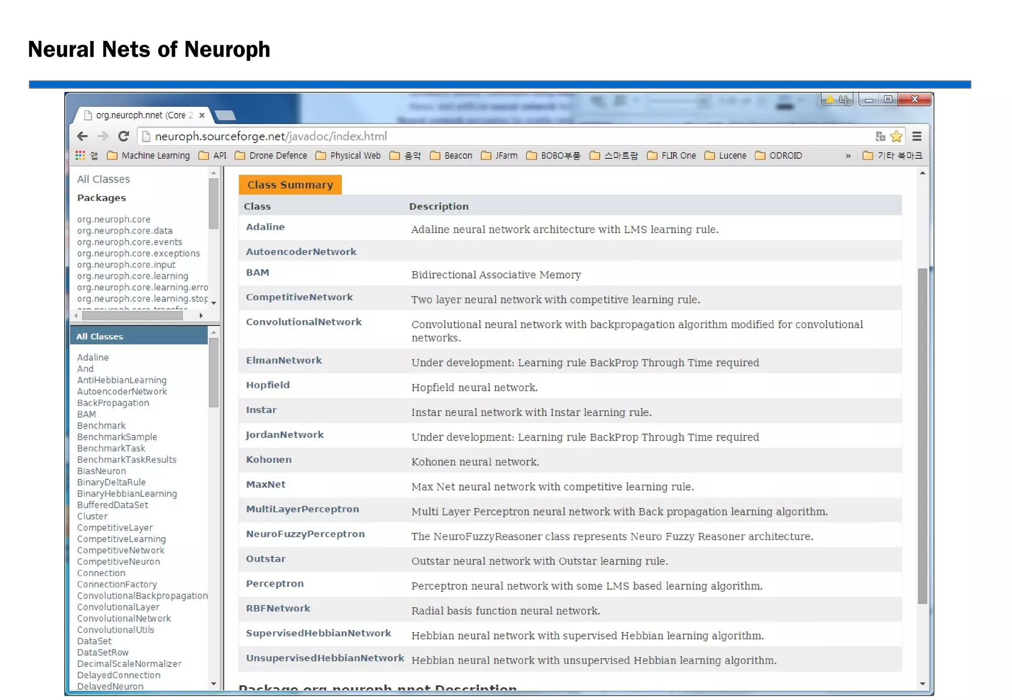Open the AutoencoderNetwork class summary link
The image size is (1012, 700).
(301, 252)
